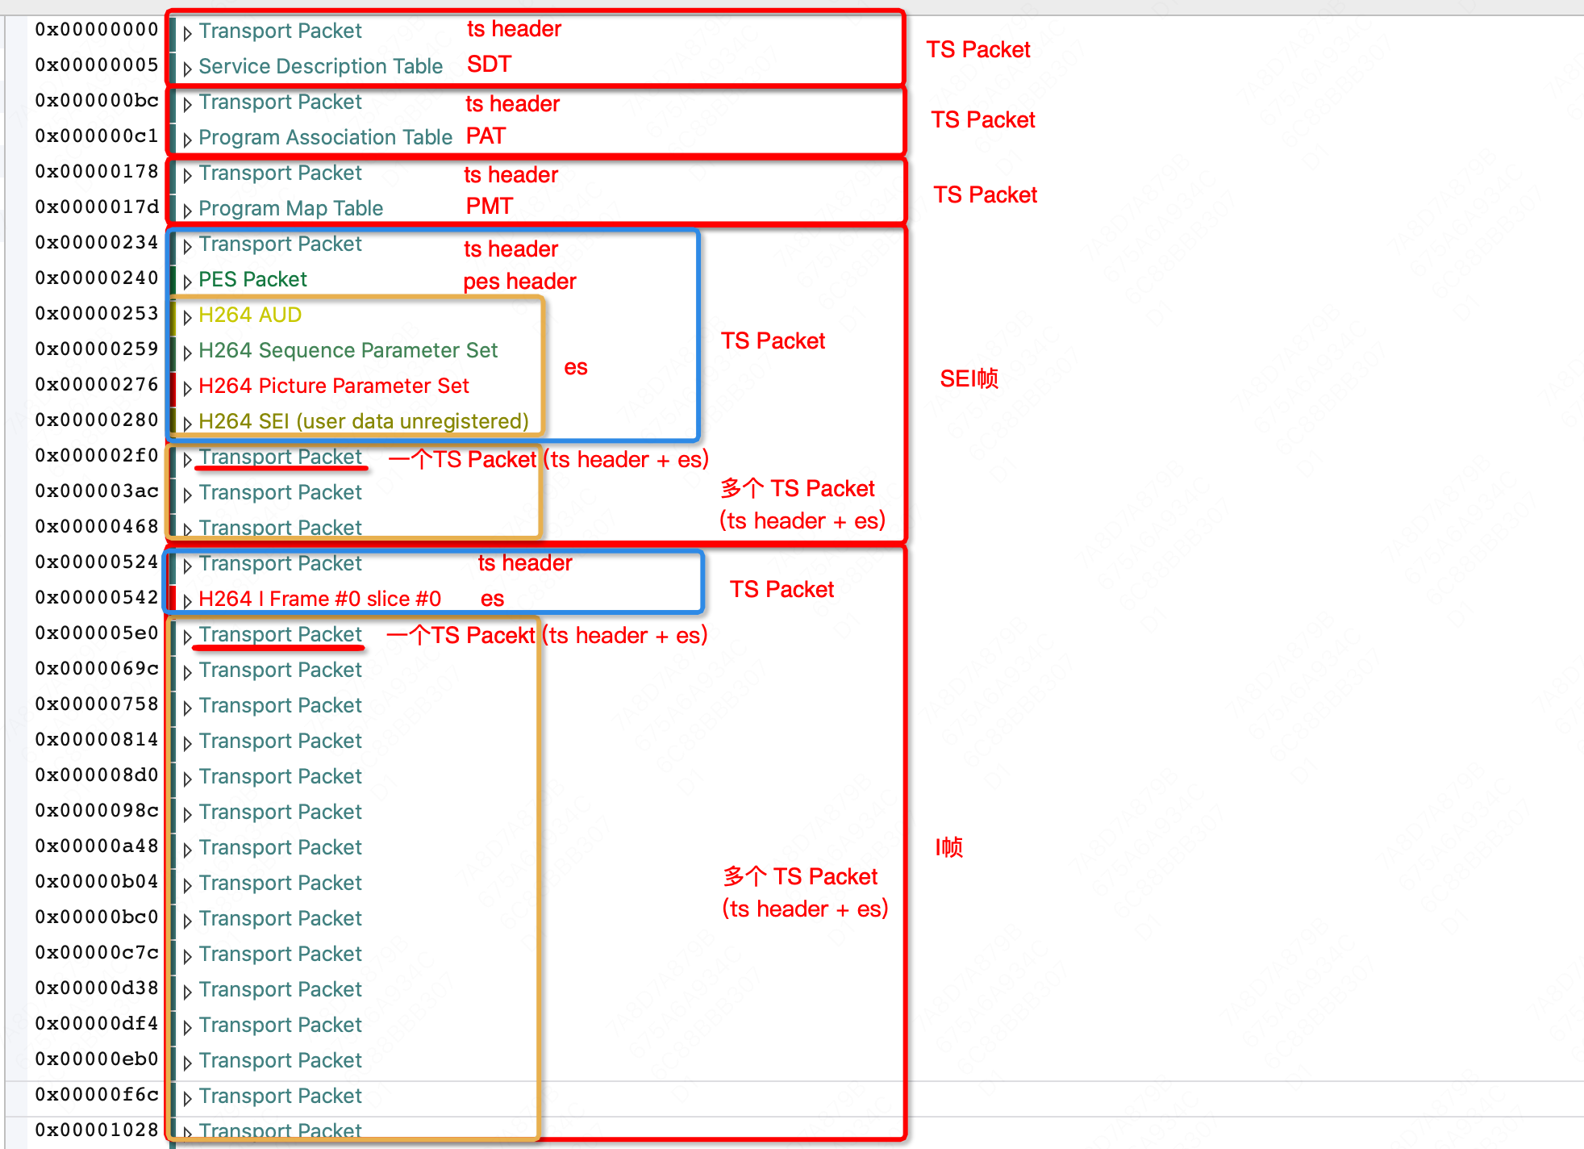This screenshot has width=1584, height=1149.
Task: Expand H264 Picture Parameter Set triangle
Action: [187, 387]
